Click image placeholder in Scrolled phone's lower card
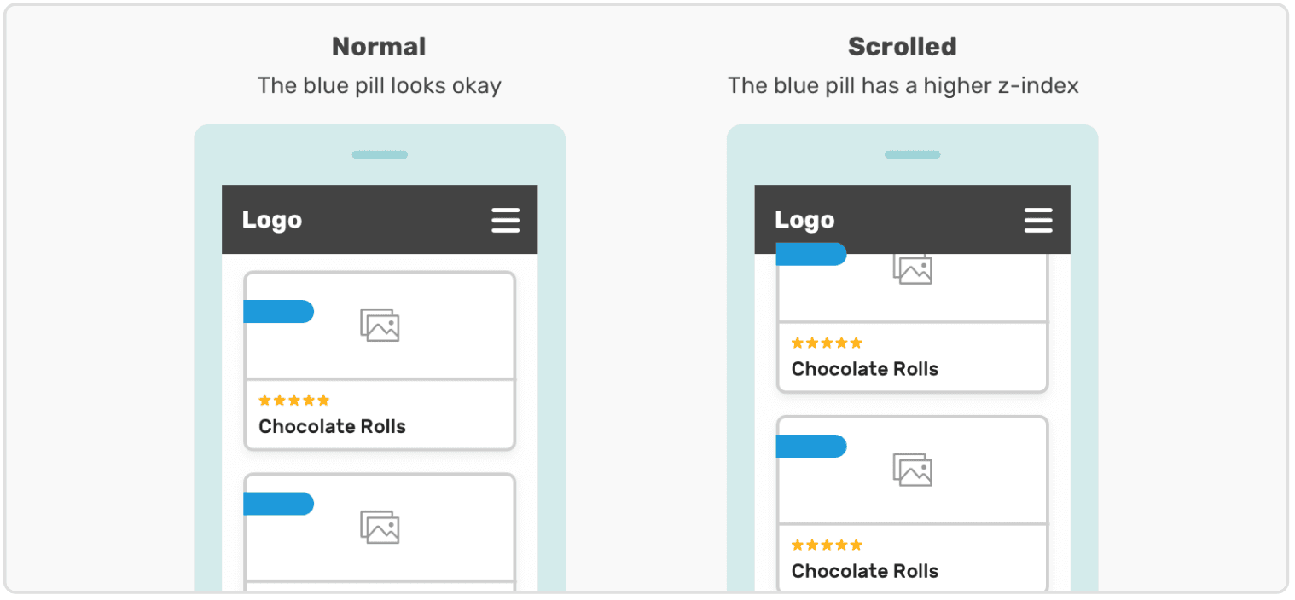 (x=912, y=470)
